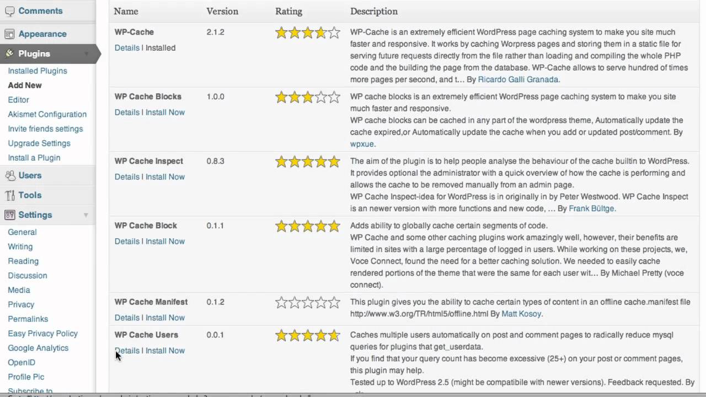The height and width of the screenshot is (397, 706).
Task: Click the Comments menu icon
Action: click(9, 11)
